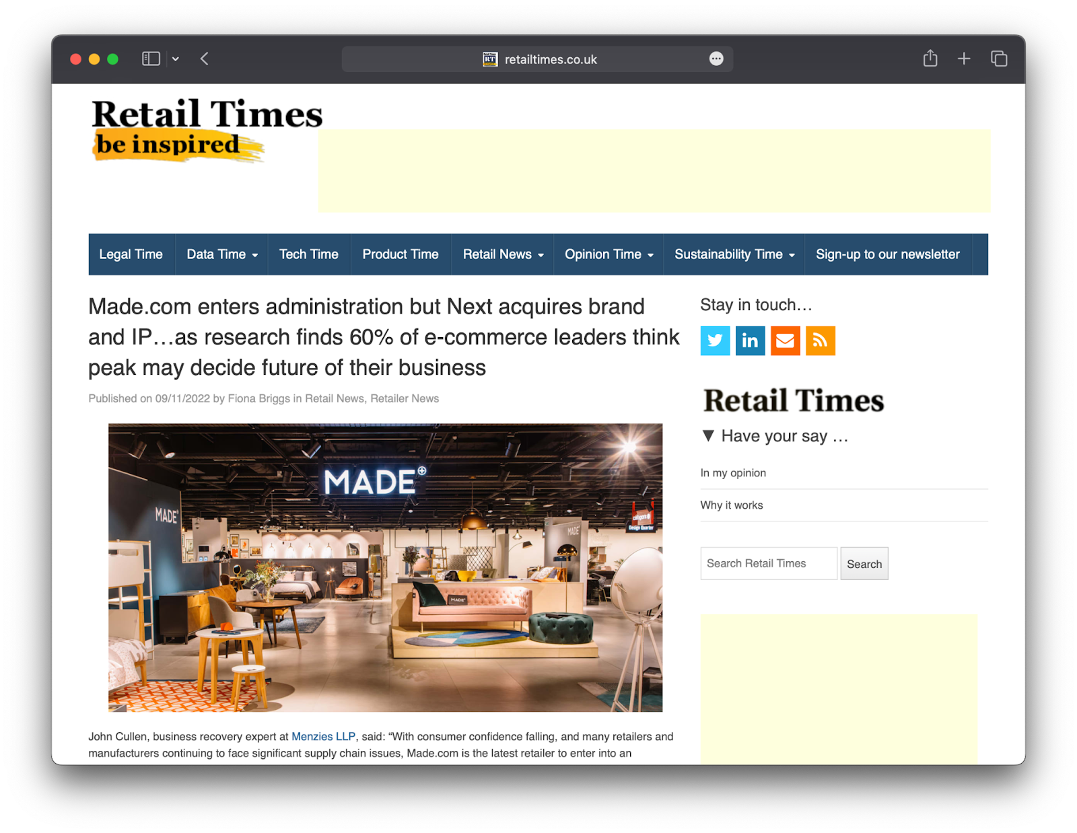
Task: Open the Why it works link
Action: [732, 505]
